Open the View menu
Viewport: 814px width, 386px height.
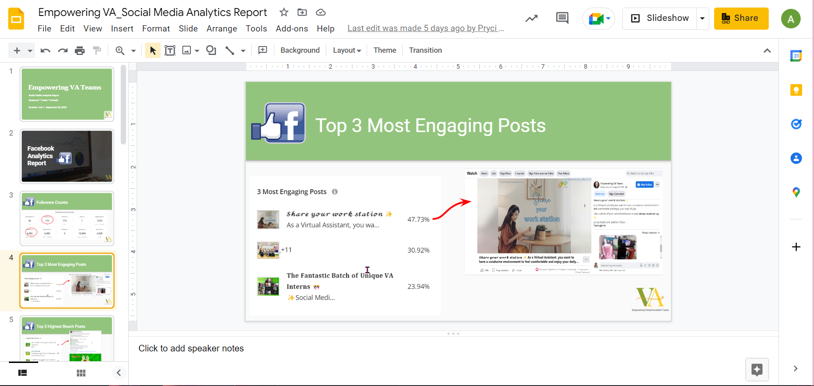[x=93, y=28]
